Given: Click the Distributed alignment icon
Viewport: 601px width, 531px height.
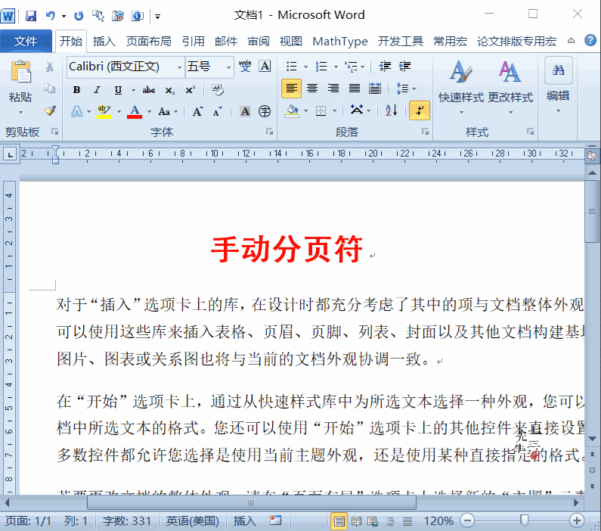Looking at the screenshot, I should click(374, 88).
